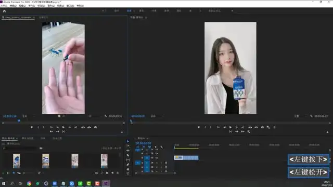Screen dimensions: 333x187
Task: Open Program monitor playback resolution dropdown
Action: pyautogui.click(x=301, y=116)
